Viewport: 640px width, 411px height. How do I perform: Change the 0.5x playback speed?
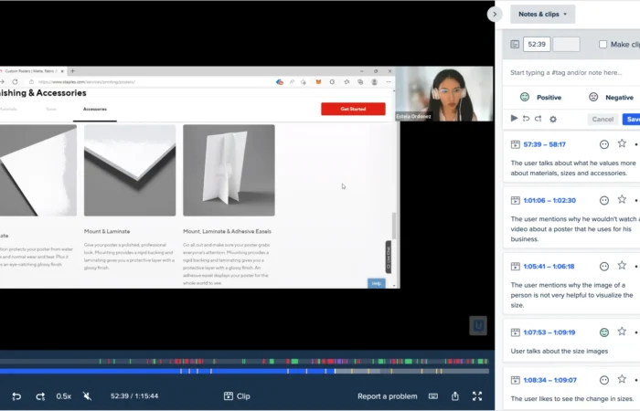click(x=64, y=396)
